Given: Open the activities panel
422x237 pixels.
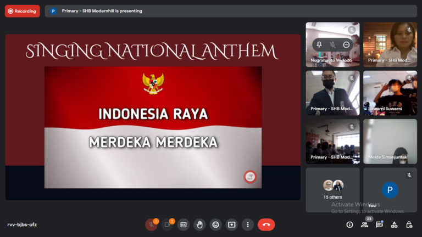Looking at the screenshot, I should point(394,225).
